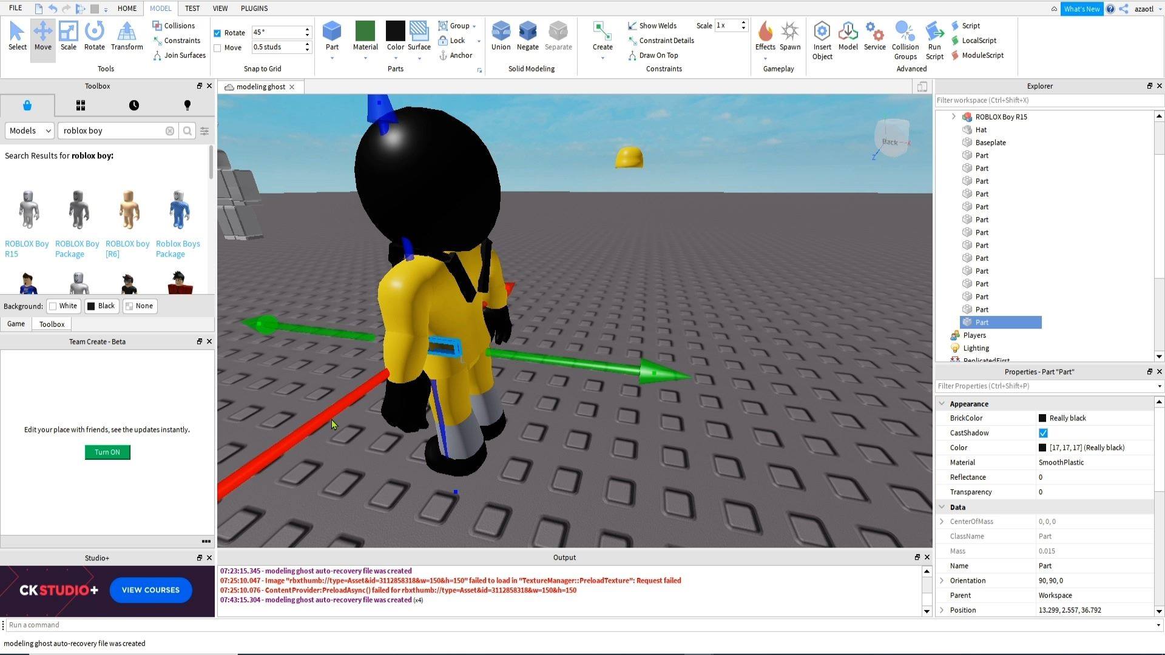The width and height of the screenshot is (1165, 655).
Task: Turn ON Team Create
Action: pos(107,452)
